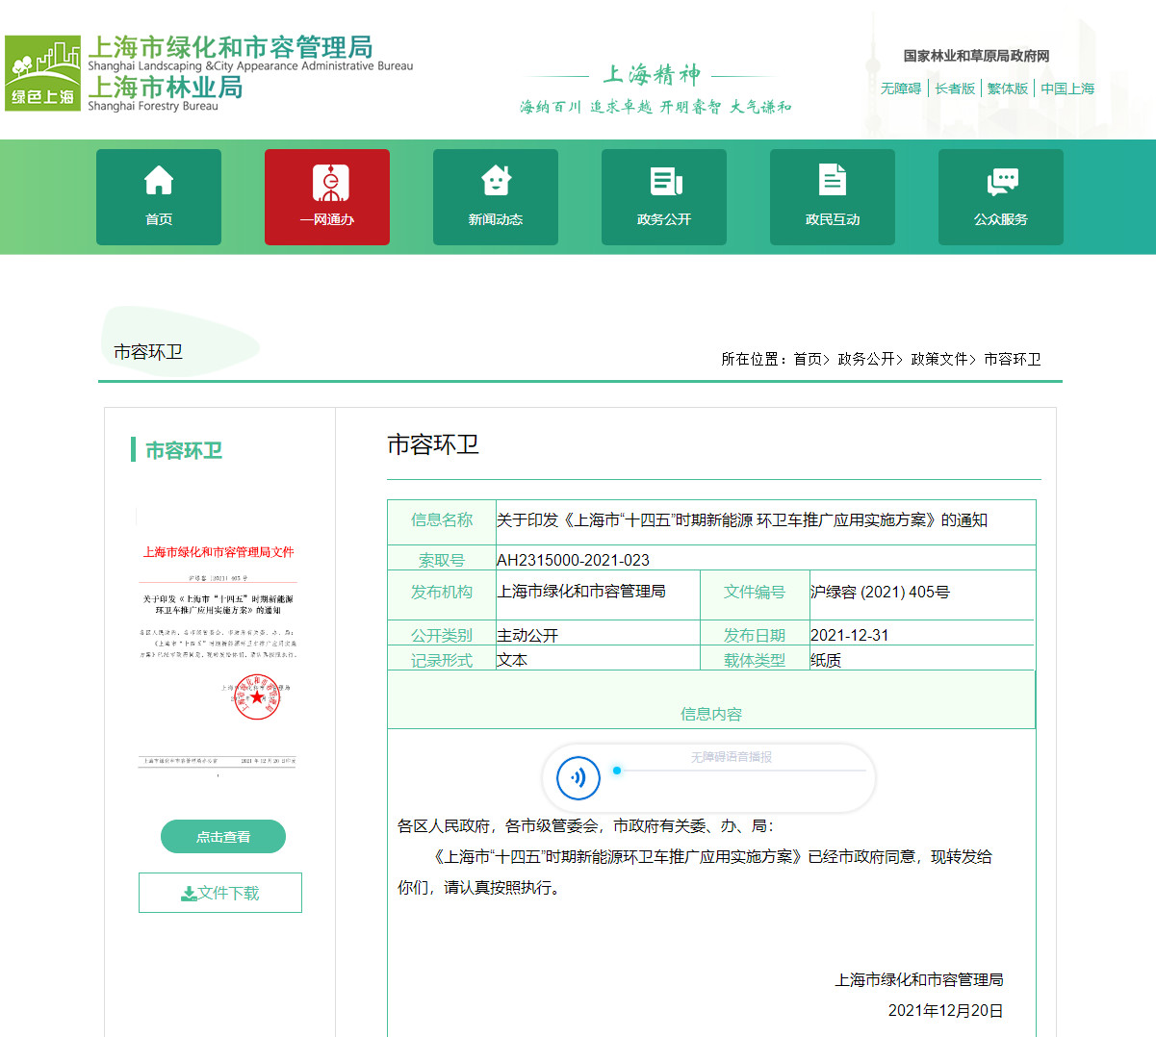Select the 政务公开 document icon
This screenshot has height=1037, width=1156.
664,181
